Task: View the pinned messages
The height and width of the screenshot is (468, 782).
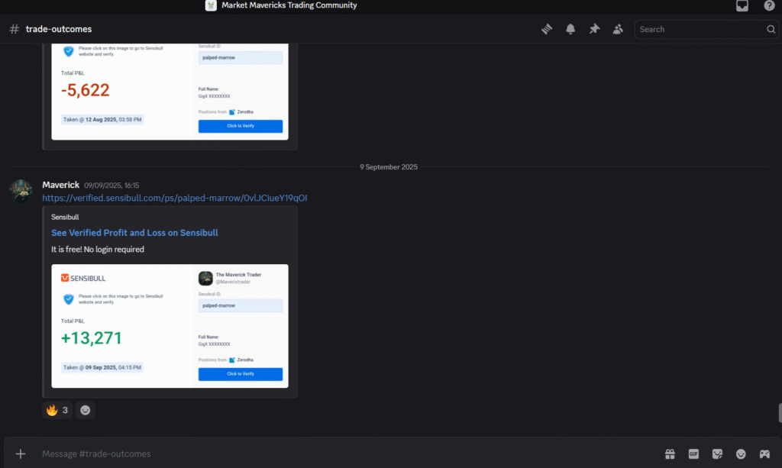Action: pos(594,28)
